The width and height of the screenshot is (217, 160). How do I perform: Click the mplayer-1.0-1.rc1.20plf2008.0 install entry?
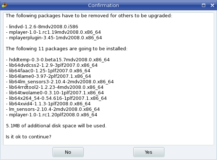tap(52, 115)
